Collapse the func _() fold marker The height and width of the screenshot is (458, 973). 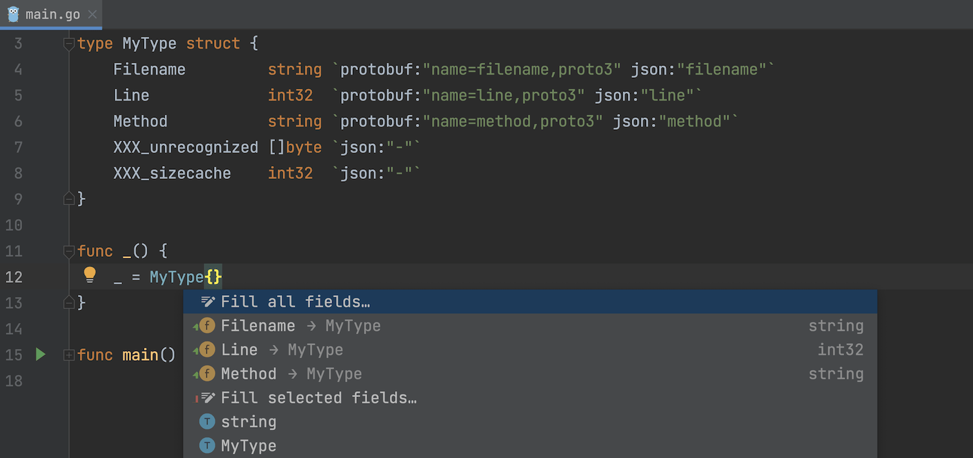point(69,251)
